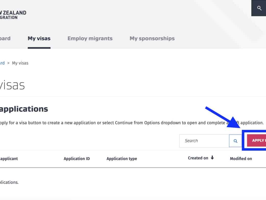
Task: Select the My visas tab
Action: 39,38
